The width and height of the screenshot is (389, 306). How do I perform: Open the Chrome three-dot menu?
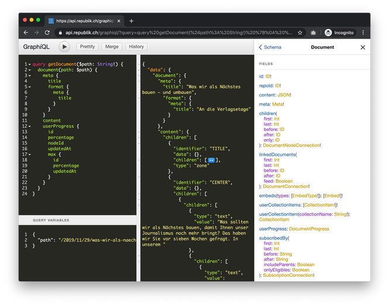click(x=363, y=33)
